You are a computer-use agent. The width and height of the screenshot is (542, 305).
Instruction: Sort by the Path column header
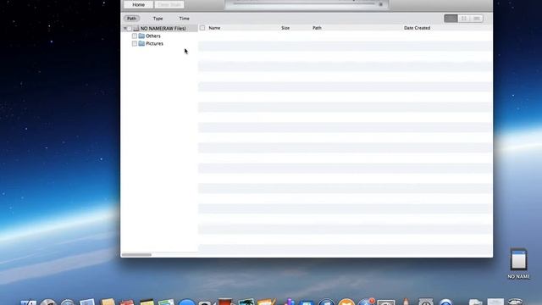[x=317, y=28]
